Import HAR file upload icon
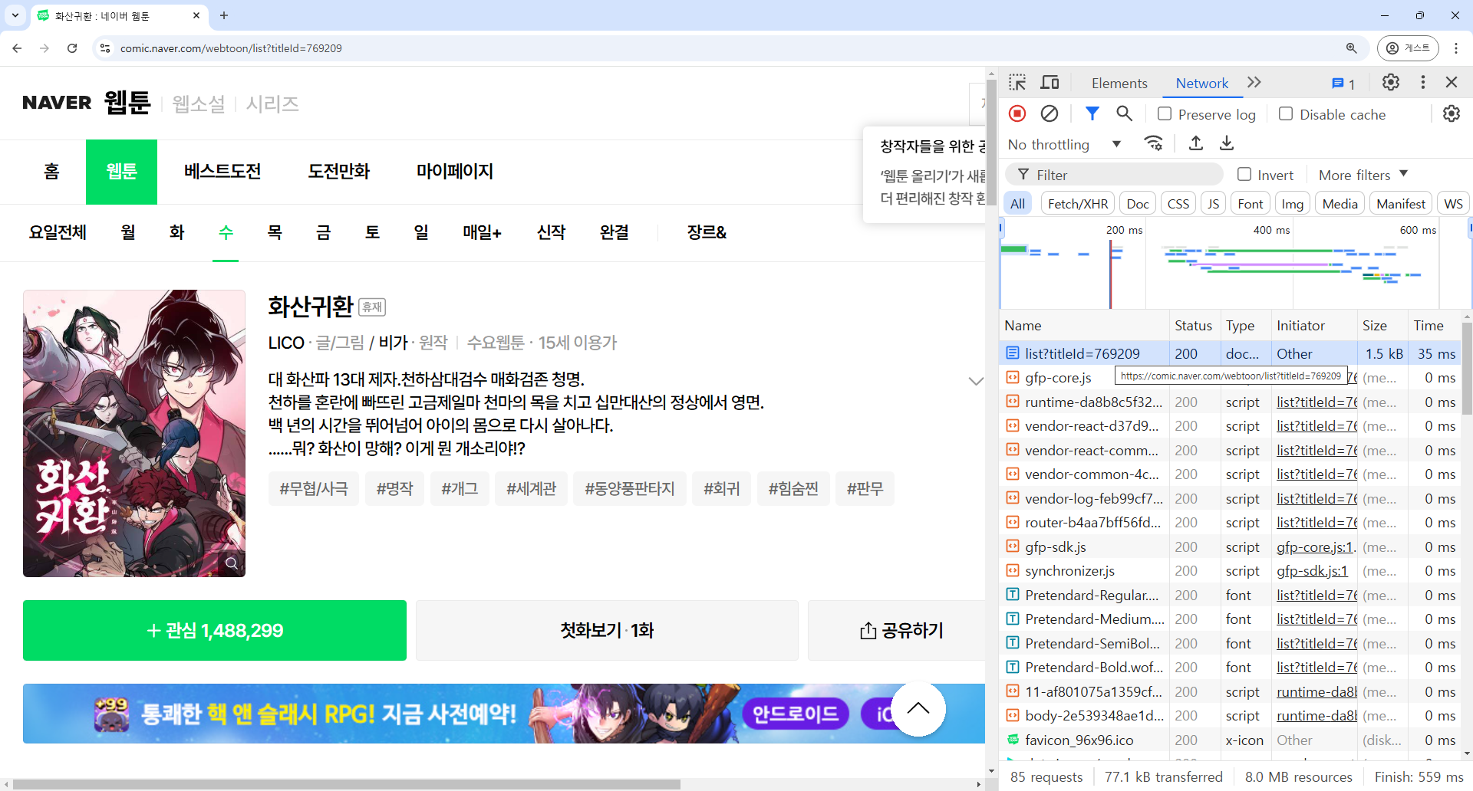The image size is (1473, 791). point(1196,143)
